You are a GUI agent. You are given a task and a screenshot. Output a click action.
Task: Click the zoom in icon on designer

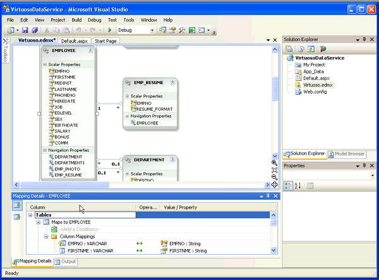tap(275, 163)
